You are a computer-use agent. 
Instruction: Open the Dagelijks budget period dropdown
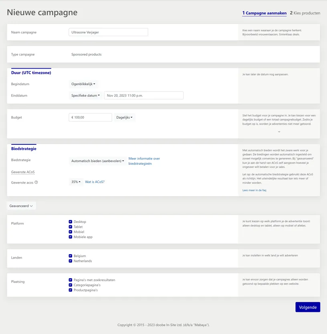(124, 117)
